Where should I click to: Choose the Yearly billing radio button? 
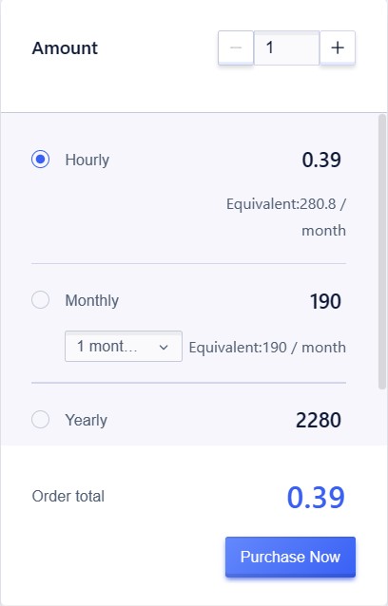click(40, 419)
